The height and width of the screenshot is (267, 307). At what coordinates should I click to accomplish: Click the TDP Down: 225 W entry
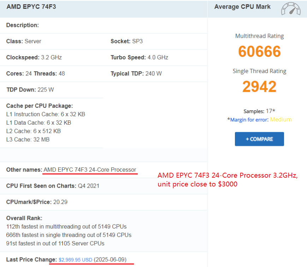[x=30, y=90]
